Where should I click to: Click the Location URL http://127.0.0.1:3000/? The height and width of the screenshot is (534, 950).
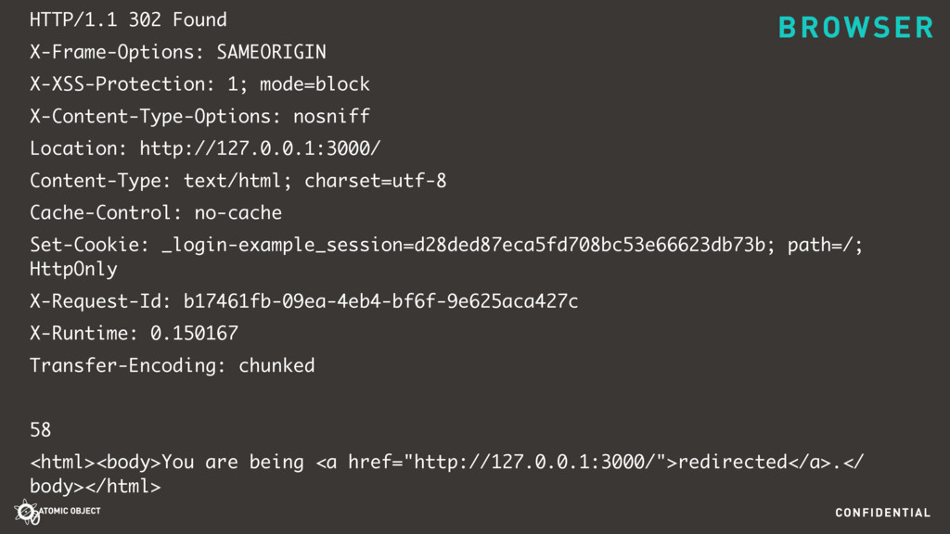point(260,148)
